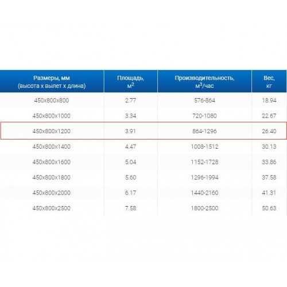Select the size cell 450x800x800

click(x=52, y=100)
